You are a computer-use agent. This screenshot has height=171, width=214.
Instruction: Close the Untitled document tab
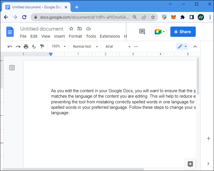66,7
